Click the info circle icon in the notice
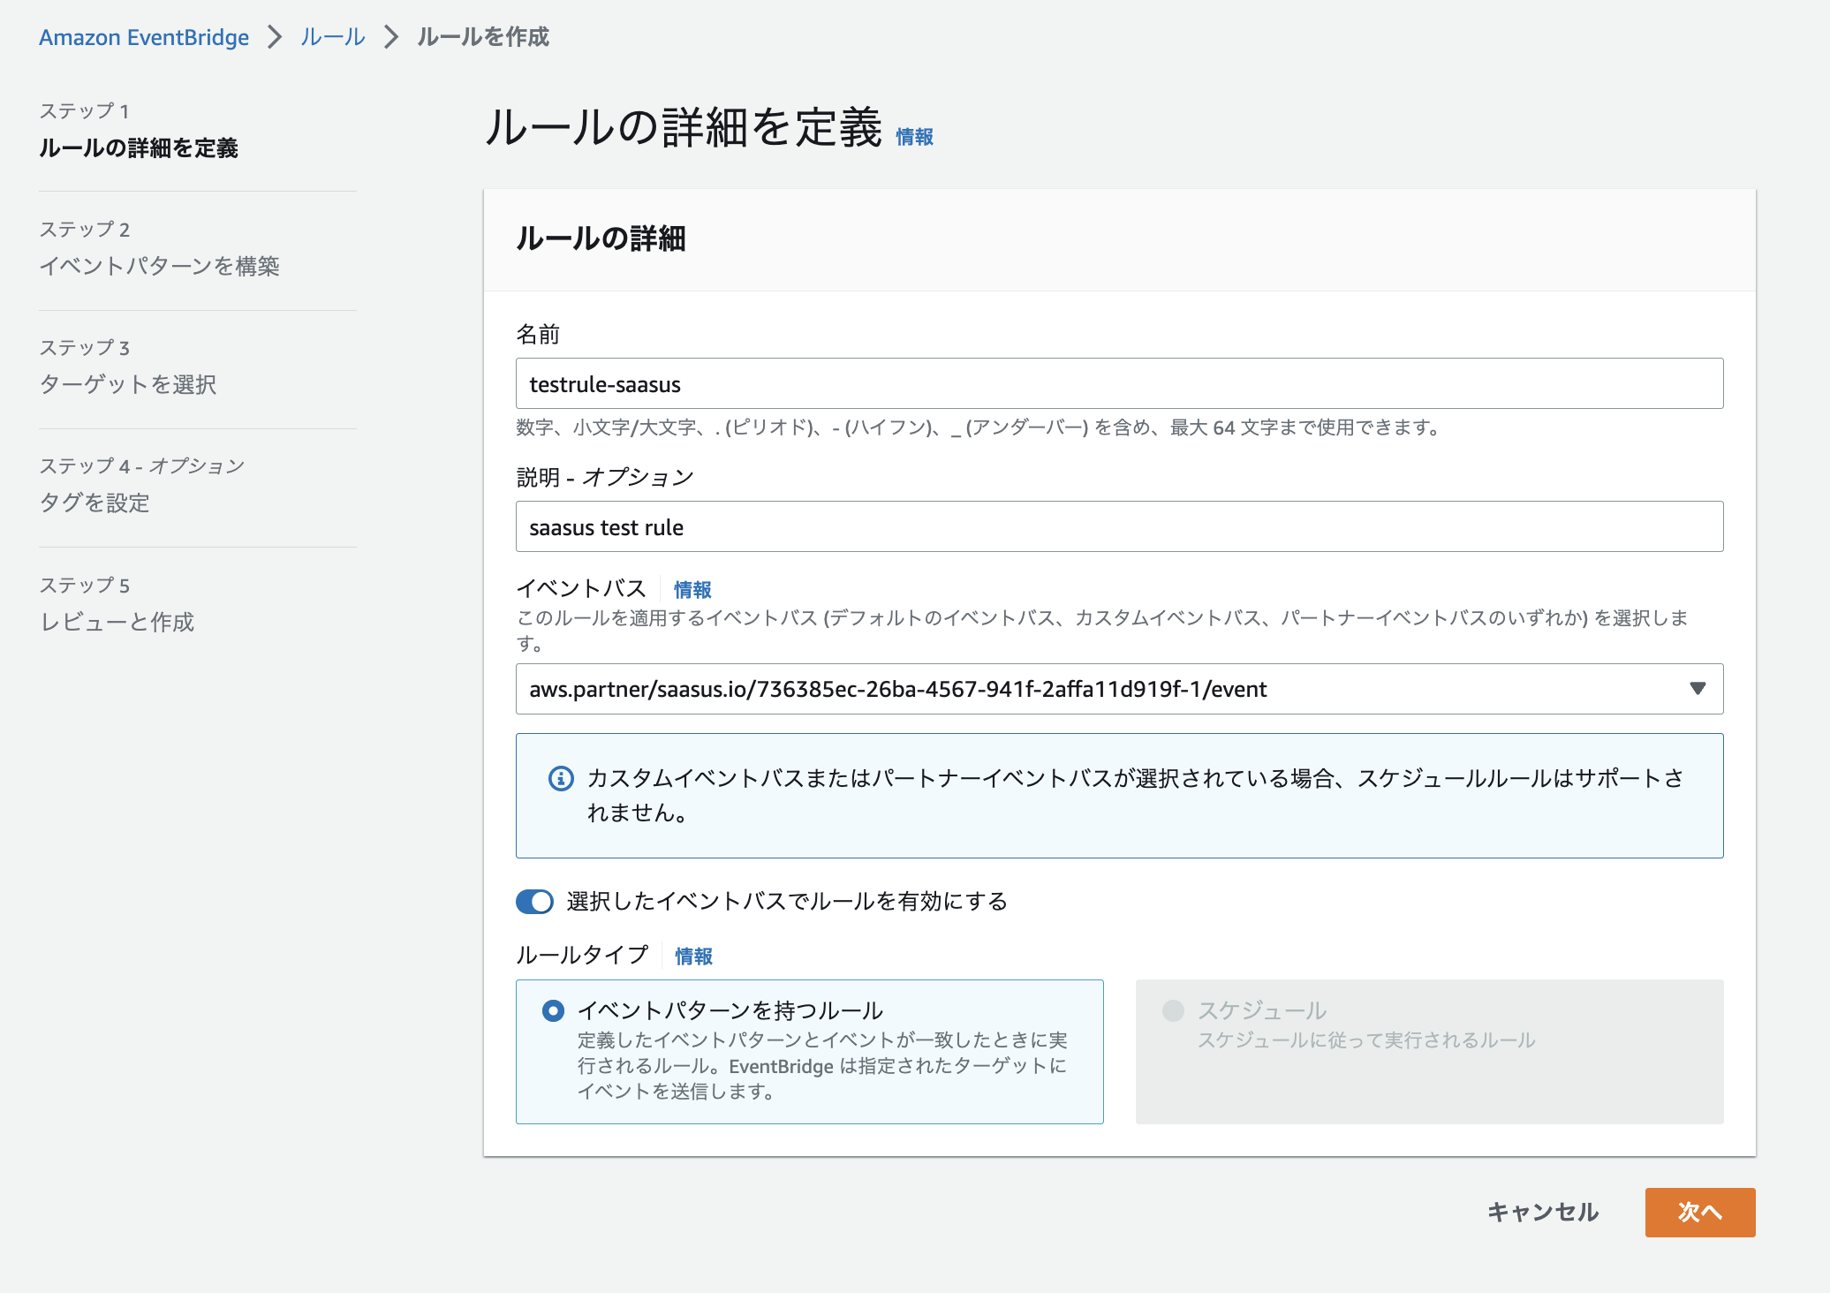Viewport: 1830px width, 1293px height. (561, 778)
